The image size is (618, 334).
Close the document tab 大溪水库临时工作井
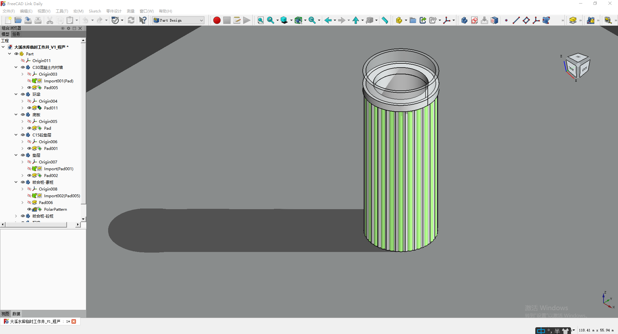pos(74,321)
